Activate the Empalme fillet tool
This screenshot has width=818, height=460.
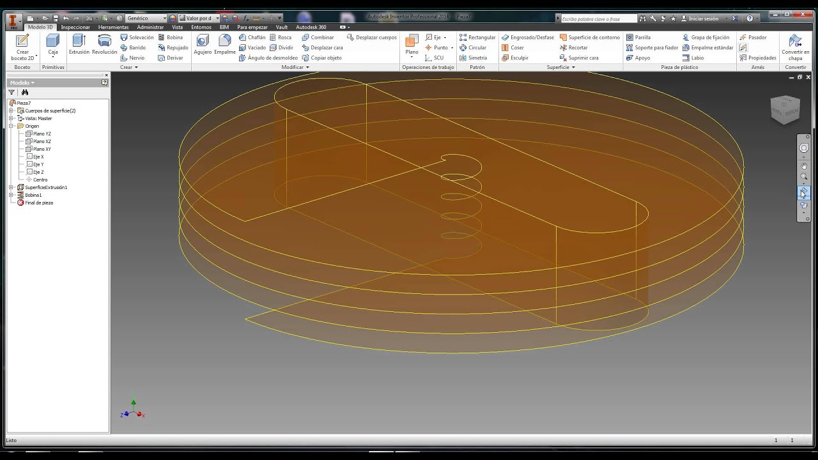[225, 45]
